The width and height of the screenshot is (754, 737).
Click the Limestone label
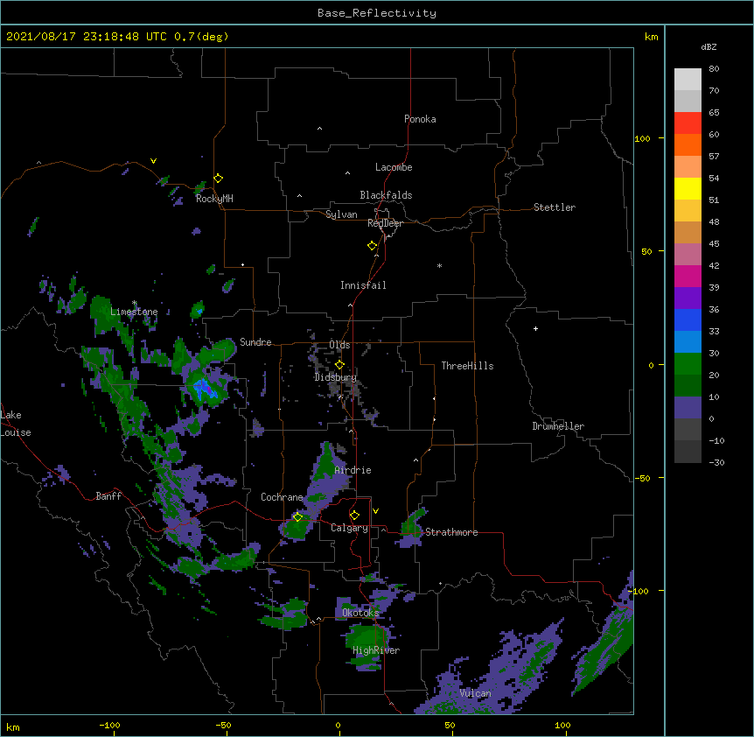[x=134, y=312]
